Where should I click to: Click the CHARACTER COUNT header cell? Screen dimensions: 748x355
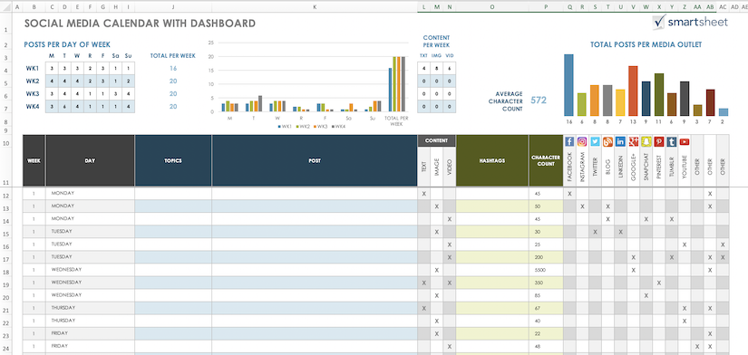[546, 160]
